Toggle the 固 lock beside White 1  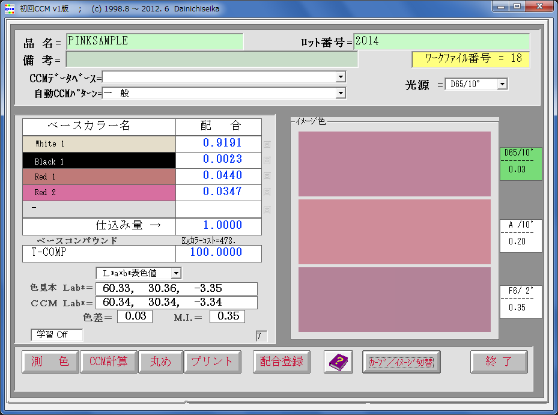tap(267, 144)
